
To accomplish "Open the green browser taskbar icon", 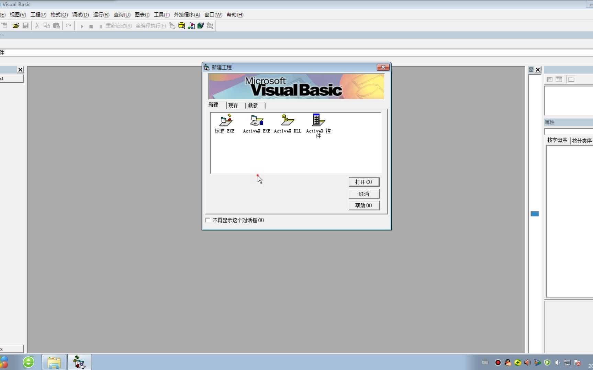I will pyautogui.click(x=29, y=362).
